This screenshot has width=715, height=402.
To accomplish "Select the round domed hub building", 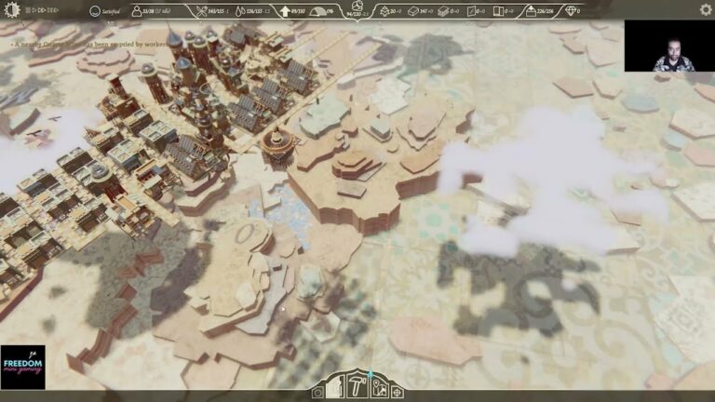I will click(x=277, y=144).
